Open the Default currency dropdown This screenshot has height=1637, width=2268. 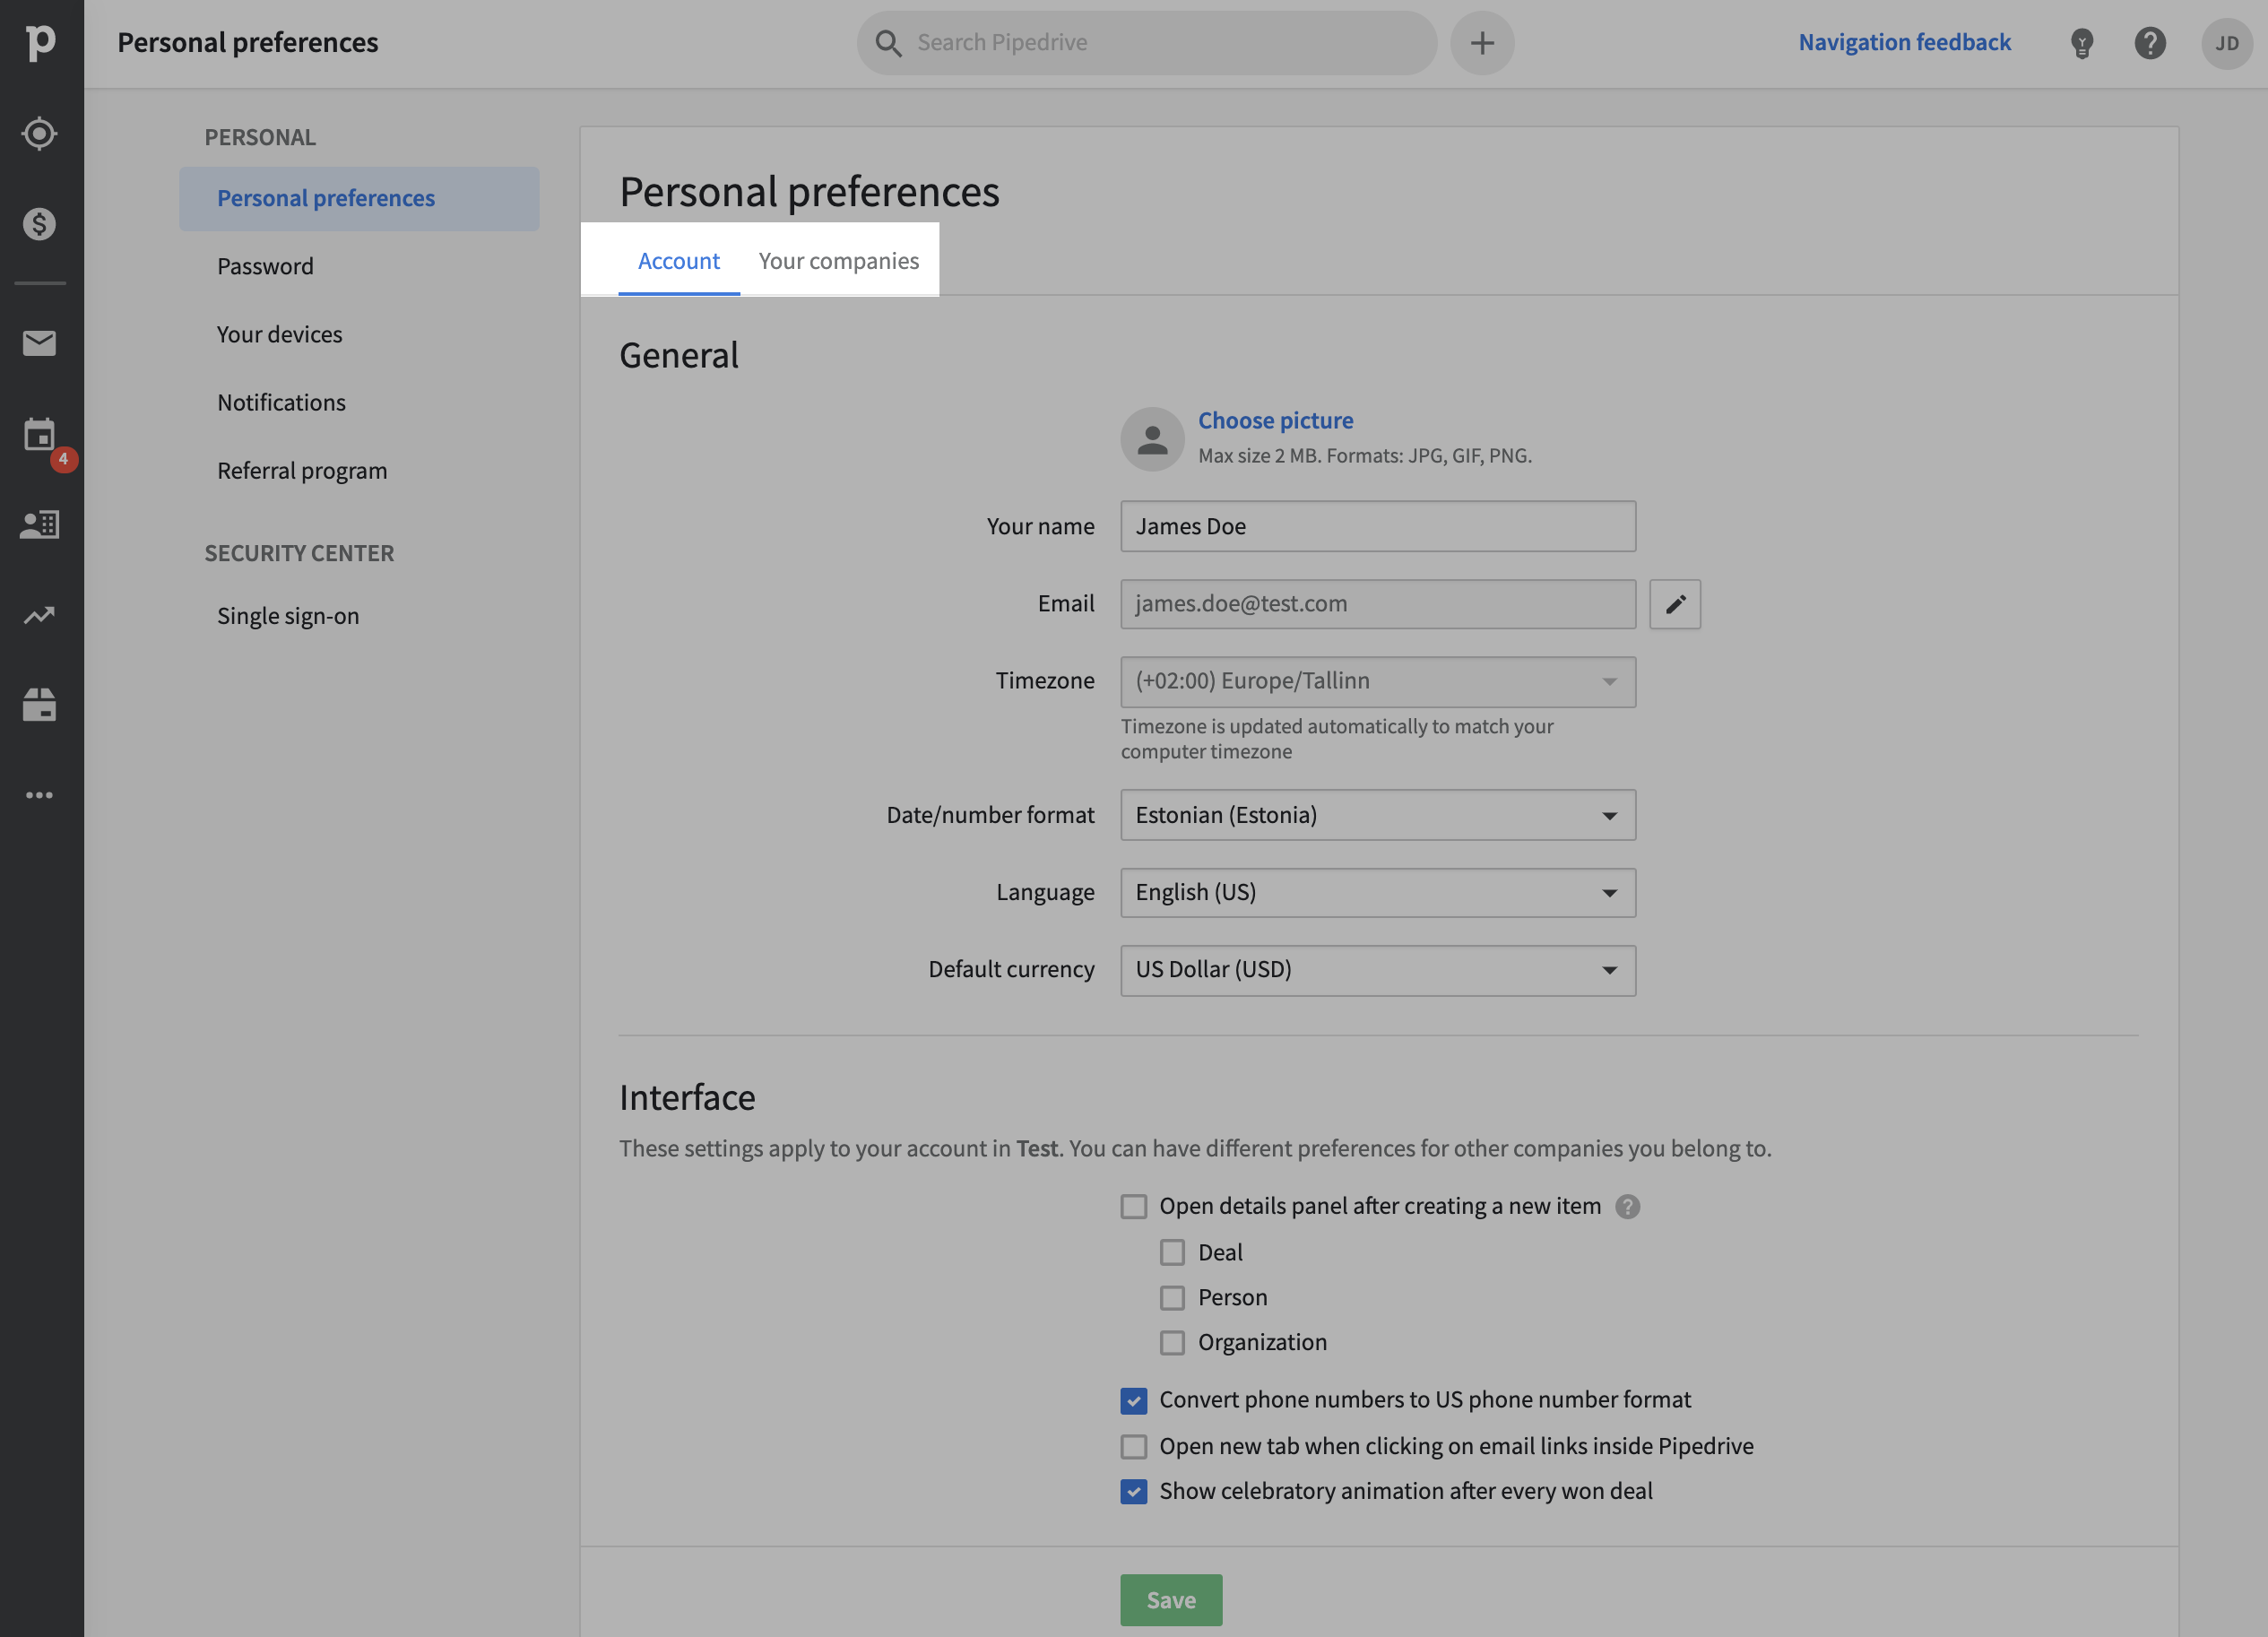point(1377,970)
